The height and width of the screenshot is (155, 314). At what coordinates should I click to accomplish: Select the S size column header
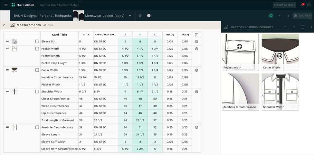[x=125, y=35]
